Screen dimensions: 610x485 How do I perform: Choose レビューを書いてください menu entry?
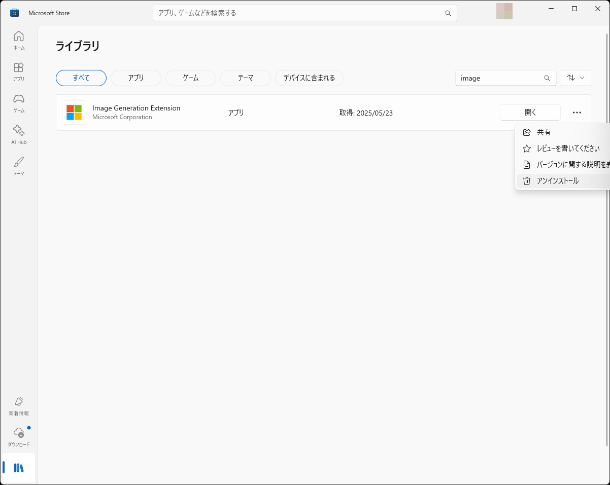pyautogui.click(x=563, y=148)
